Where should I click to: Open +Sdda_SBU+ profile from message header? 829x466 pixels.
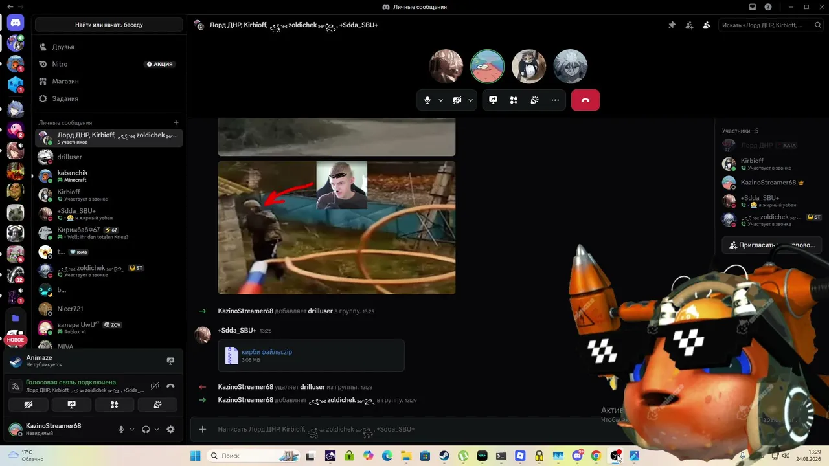(x=237, y=331)
